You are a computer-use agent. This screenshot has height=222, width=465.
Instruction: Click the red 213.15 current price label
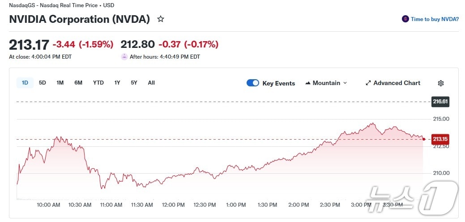coord(440,139)
